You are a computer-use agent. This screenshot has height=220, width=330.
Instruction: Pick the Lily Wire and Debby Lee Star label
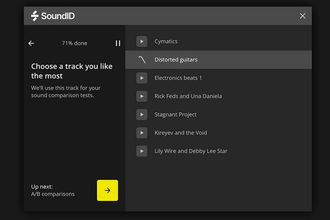(191, 151)
